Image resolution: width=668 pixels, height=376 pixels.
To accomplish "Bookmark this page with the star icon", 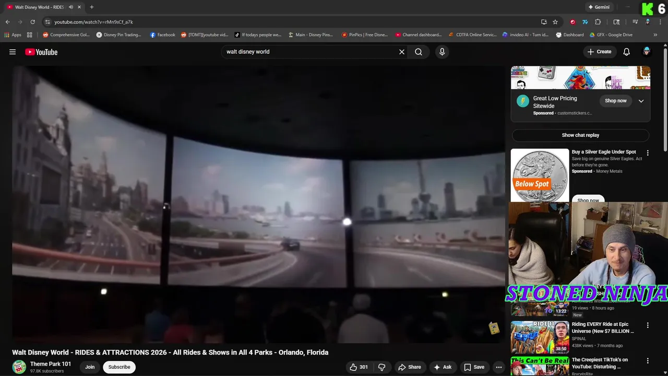I will click(555, 22).
